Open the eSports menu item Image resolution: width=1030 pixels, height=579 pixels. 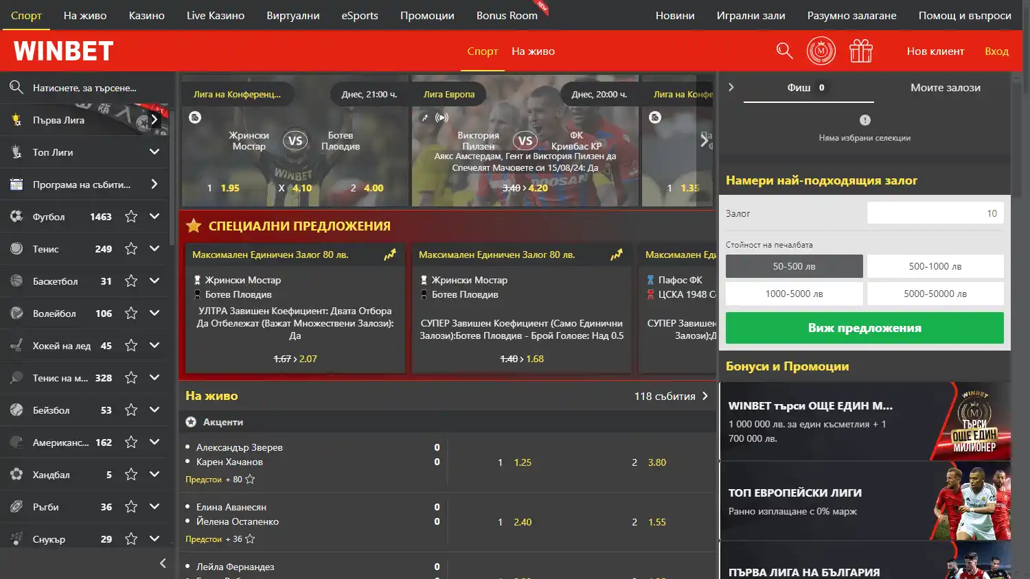(x=360, y=15)
